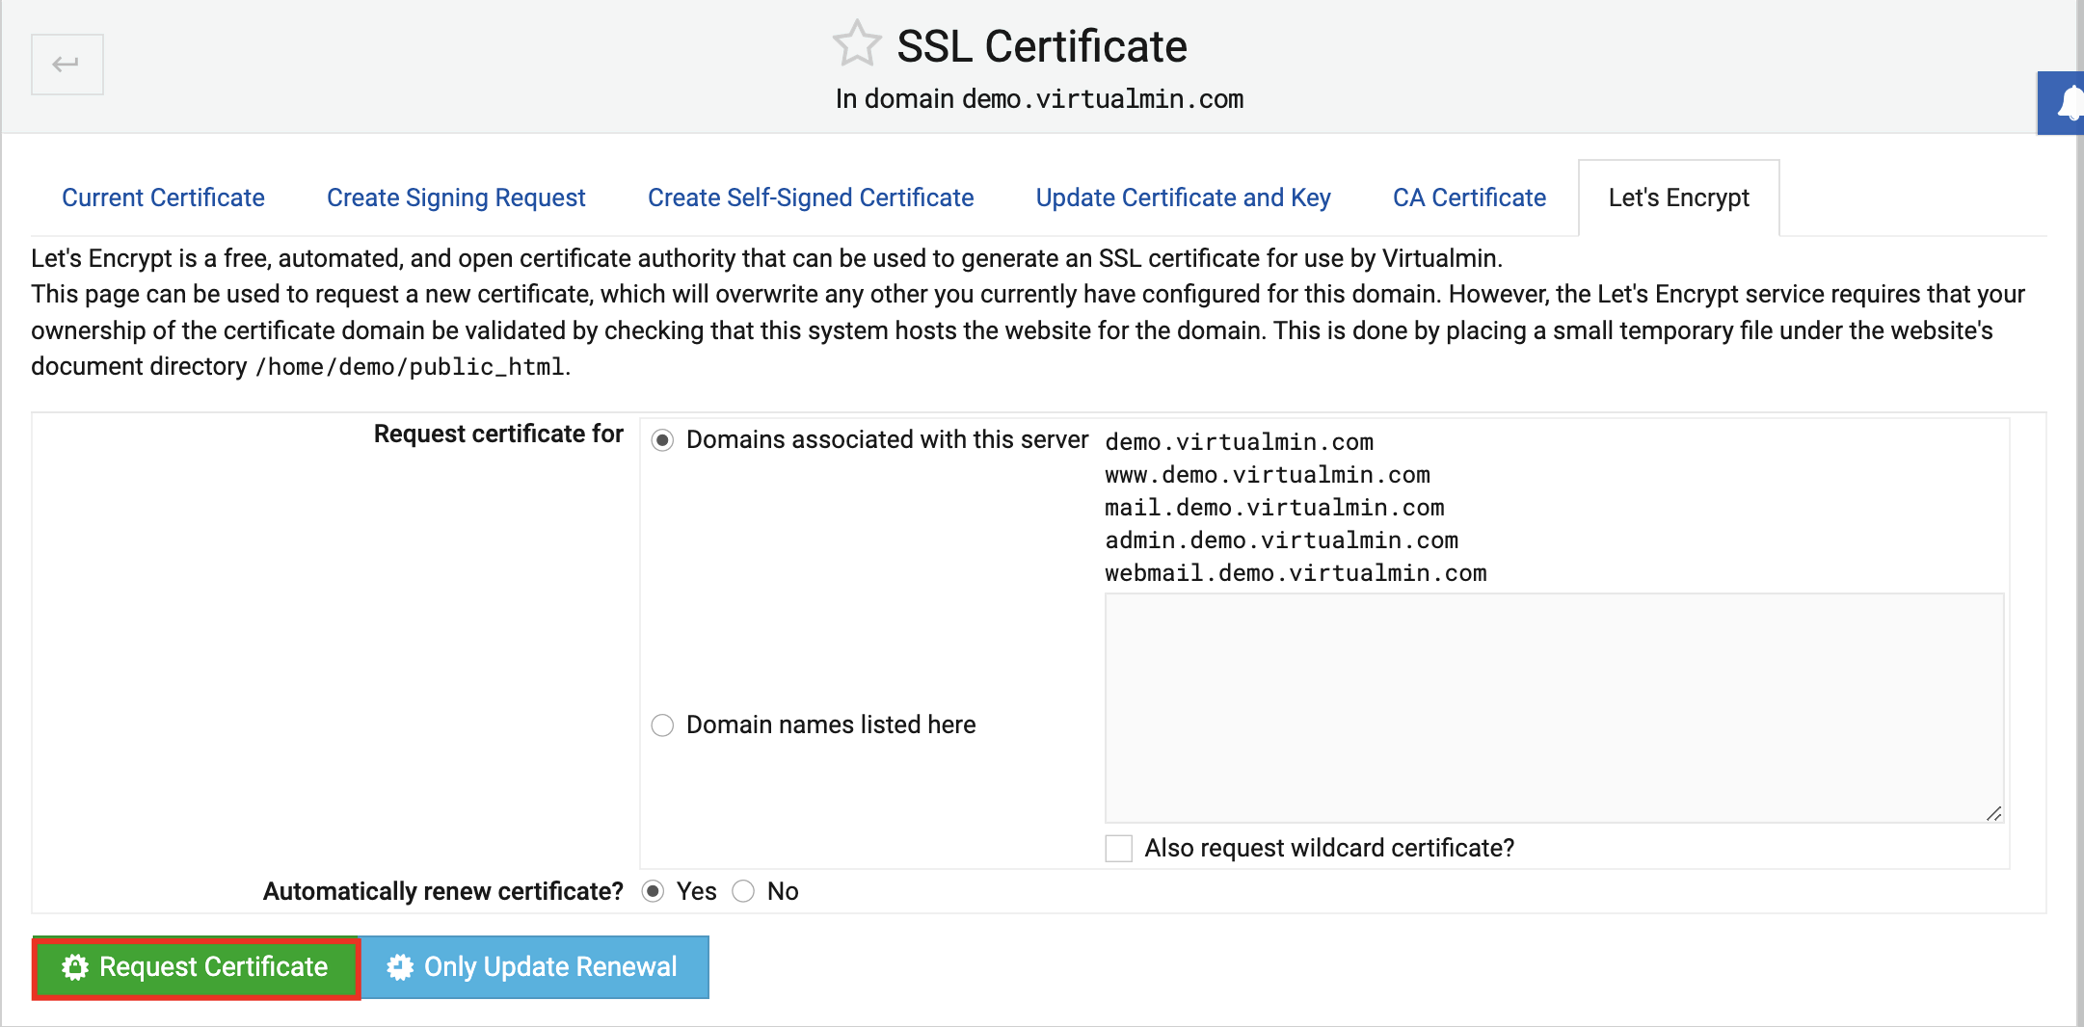
Task: Select the Let's Encrypt tab
Action: click(1678, 197)
